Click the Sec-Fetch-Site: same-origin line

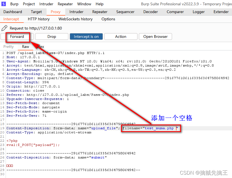[x=37, y=111]
